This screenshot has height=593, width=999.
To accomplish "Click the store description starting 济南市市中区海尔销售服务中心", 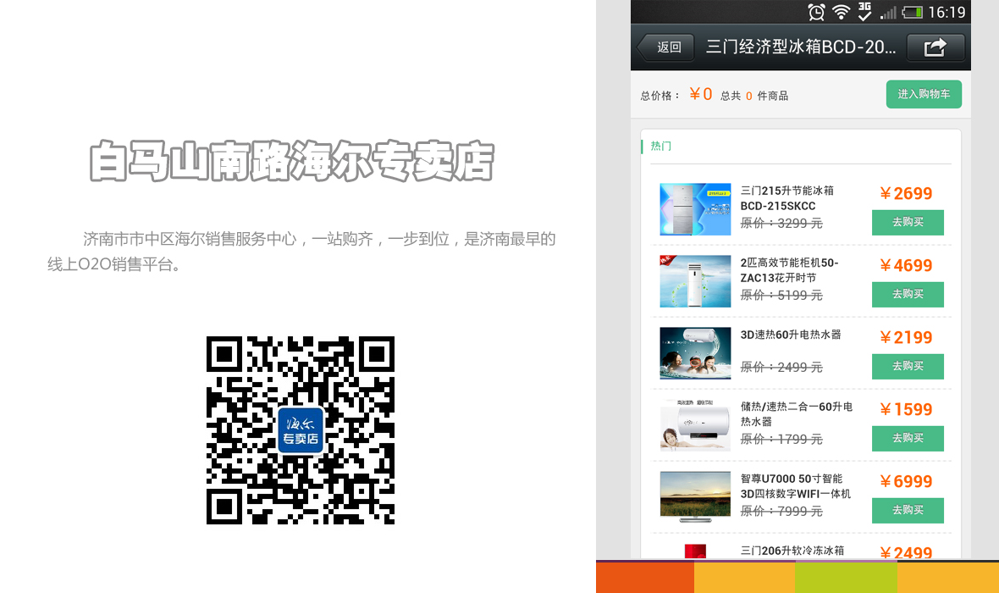I will tap(301, 252).
